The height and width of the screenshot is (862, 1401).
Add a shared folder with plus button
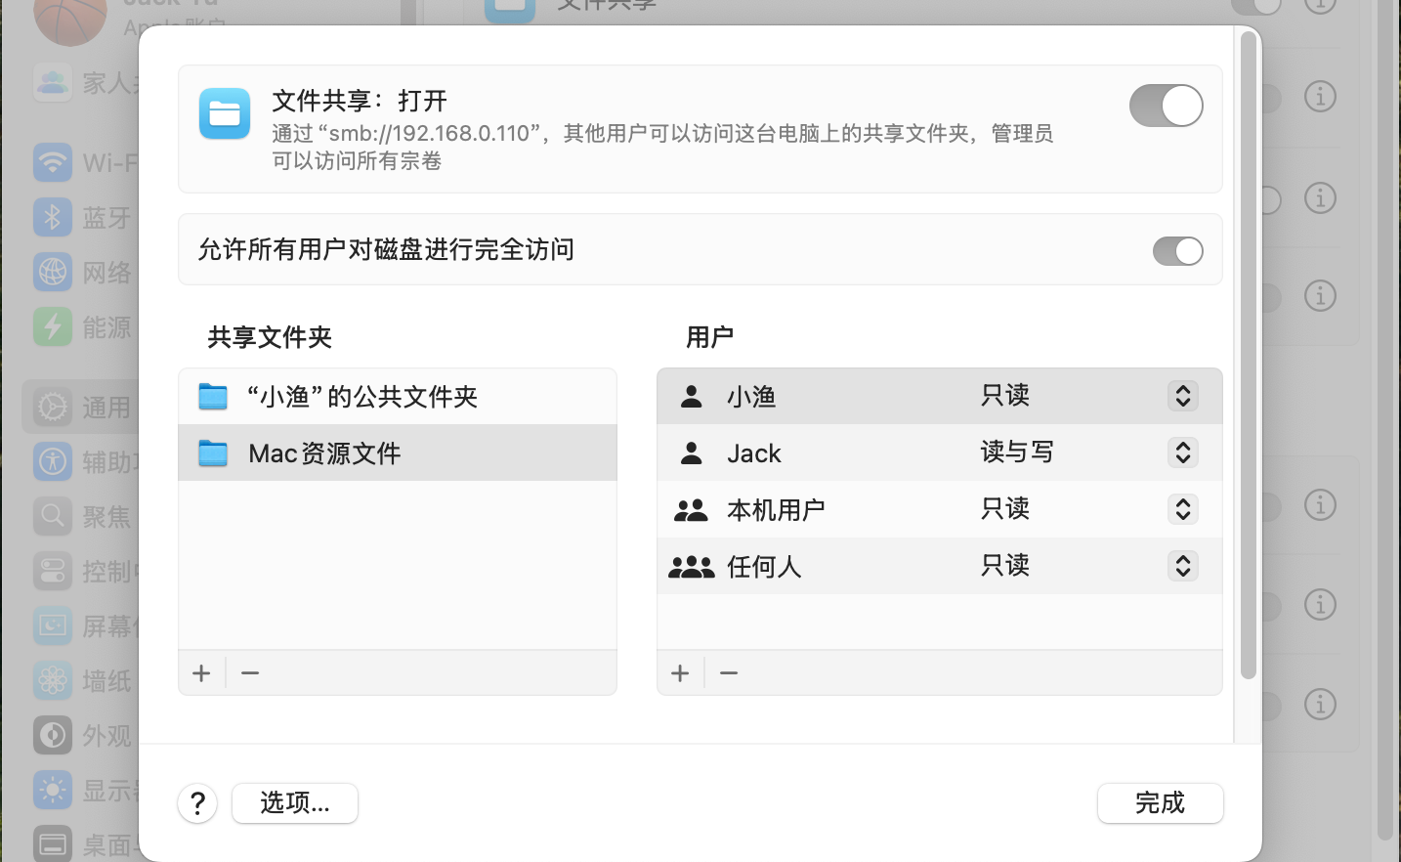(x=201, y=673)
